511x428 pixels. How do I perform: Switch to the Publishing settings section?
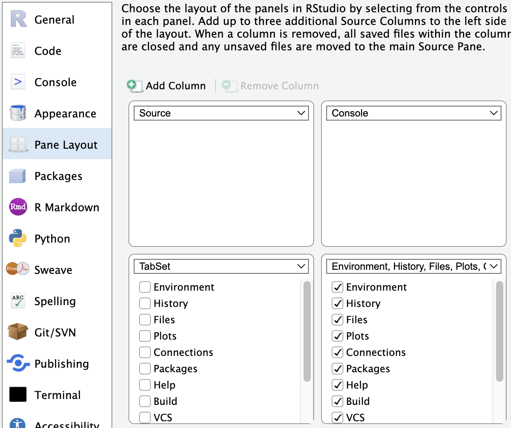click(x=57, y=364)
